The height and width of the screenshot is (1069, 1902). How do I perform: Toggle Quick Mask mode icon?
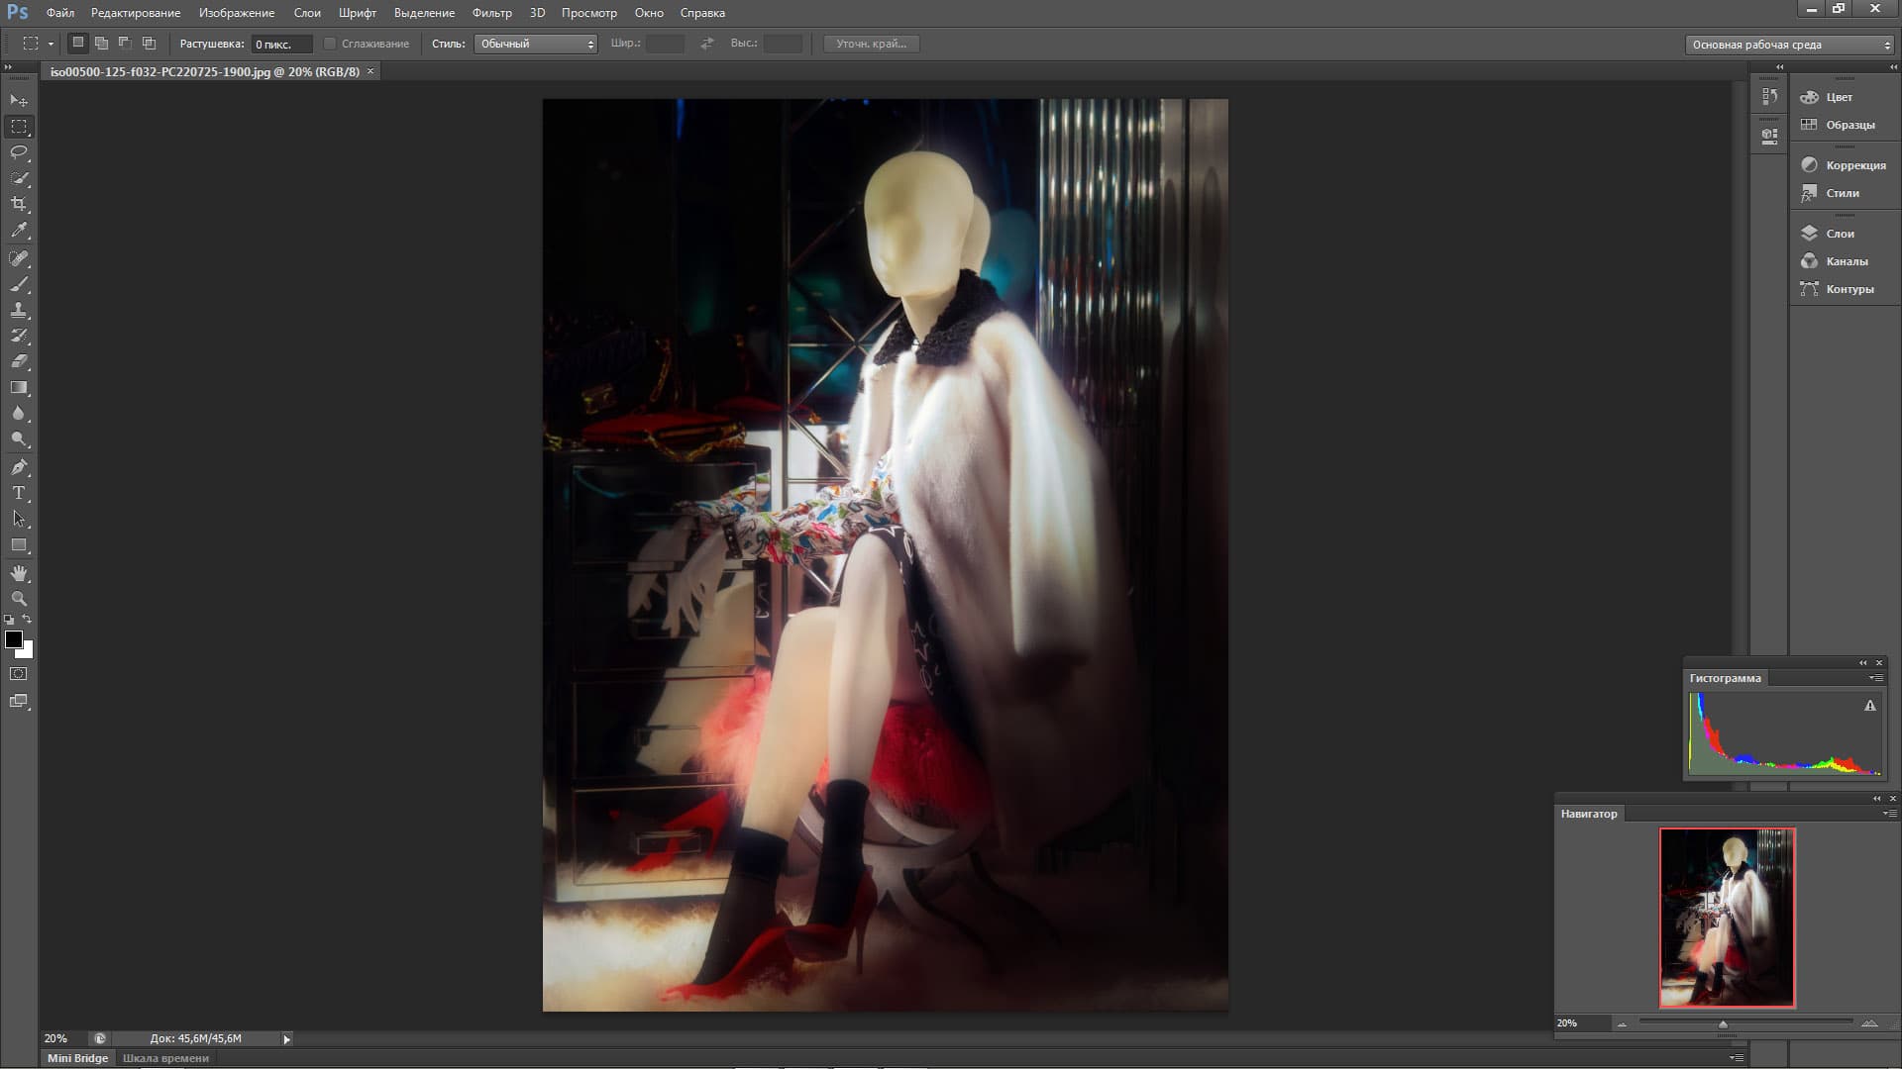tap(19, 674)
